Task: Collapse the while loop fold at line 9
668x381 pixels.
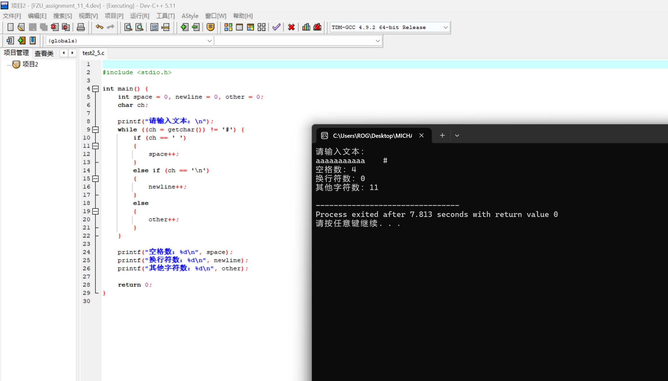Action: tap(96, 129)
